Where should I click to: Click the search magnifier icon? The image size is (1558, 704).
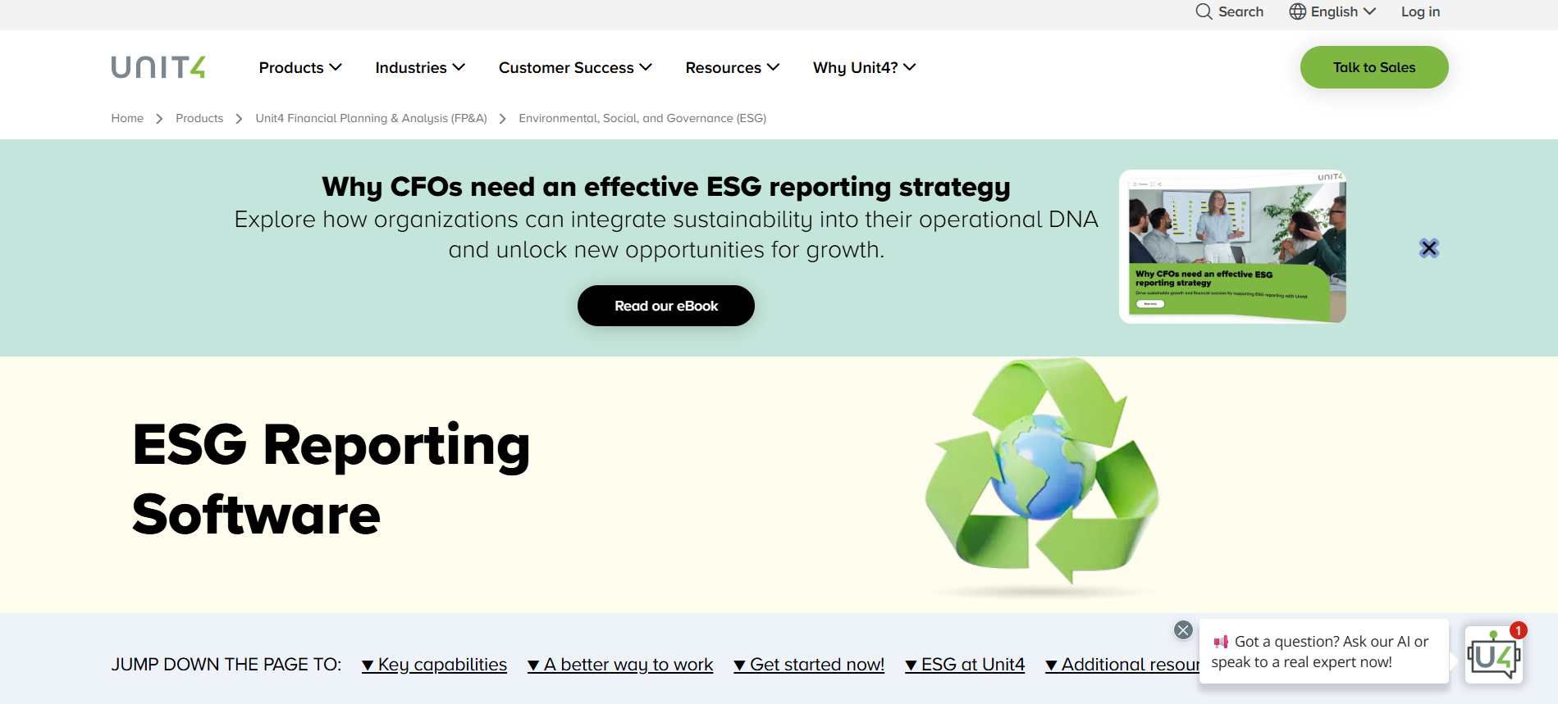click(1204, 11)
